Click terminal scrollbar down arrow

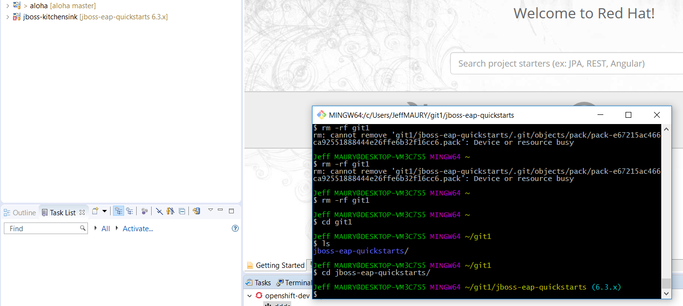(x=666, y=293)
